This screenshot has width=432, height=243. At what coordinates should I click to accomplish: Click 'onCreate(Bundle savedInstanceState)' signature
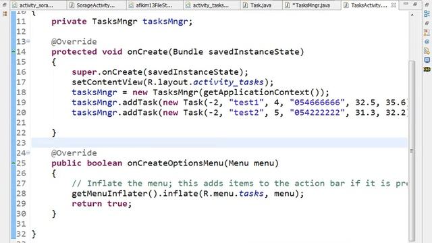click(215, 51)
